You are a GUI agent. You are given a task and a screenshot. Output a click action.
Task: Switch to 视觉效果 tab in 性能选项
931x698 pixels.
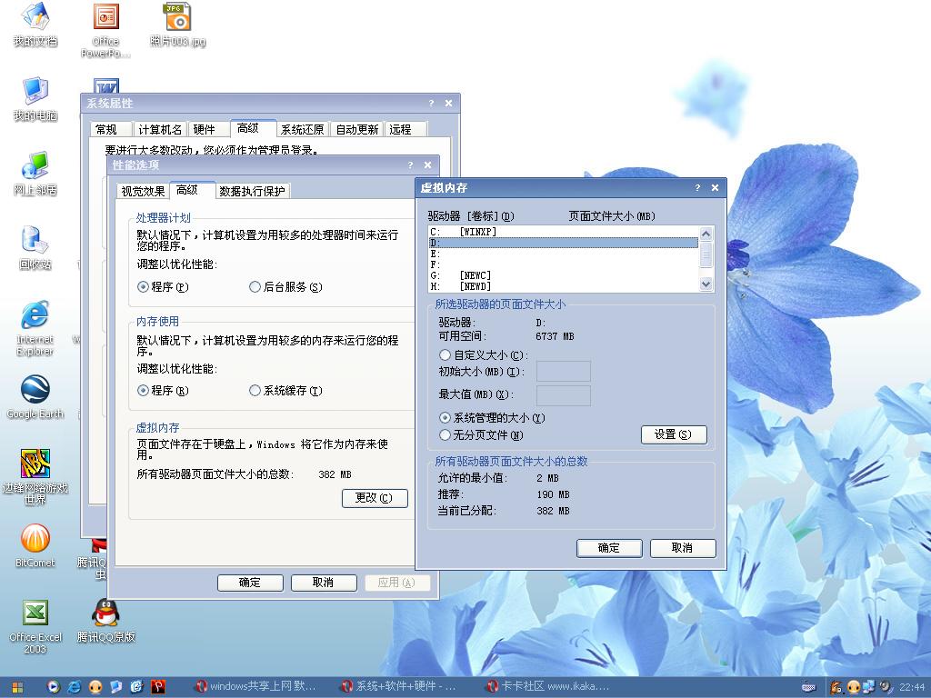pos(143,191)
